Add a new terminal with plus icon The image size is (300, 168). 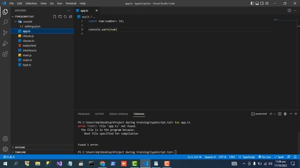click(x=271, y=114)
